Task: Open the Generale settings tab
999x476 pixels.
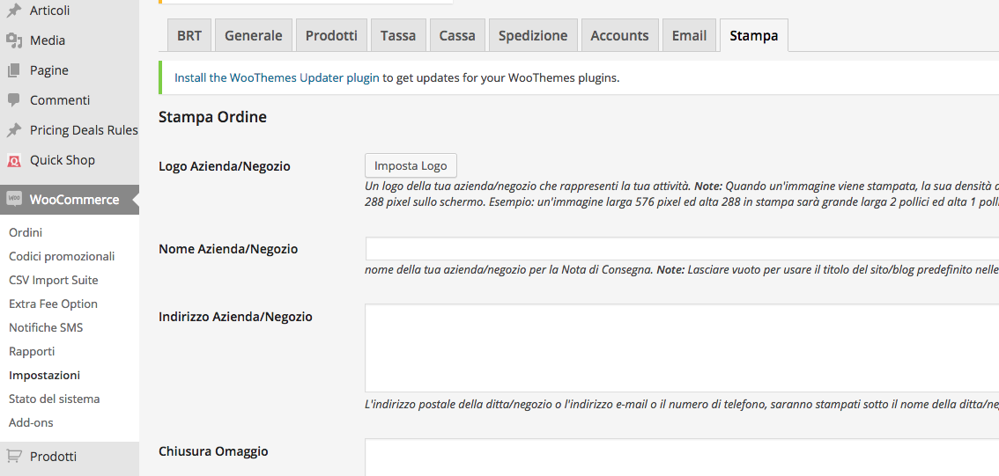Action: 254,36
